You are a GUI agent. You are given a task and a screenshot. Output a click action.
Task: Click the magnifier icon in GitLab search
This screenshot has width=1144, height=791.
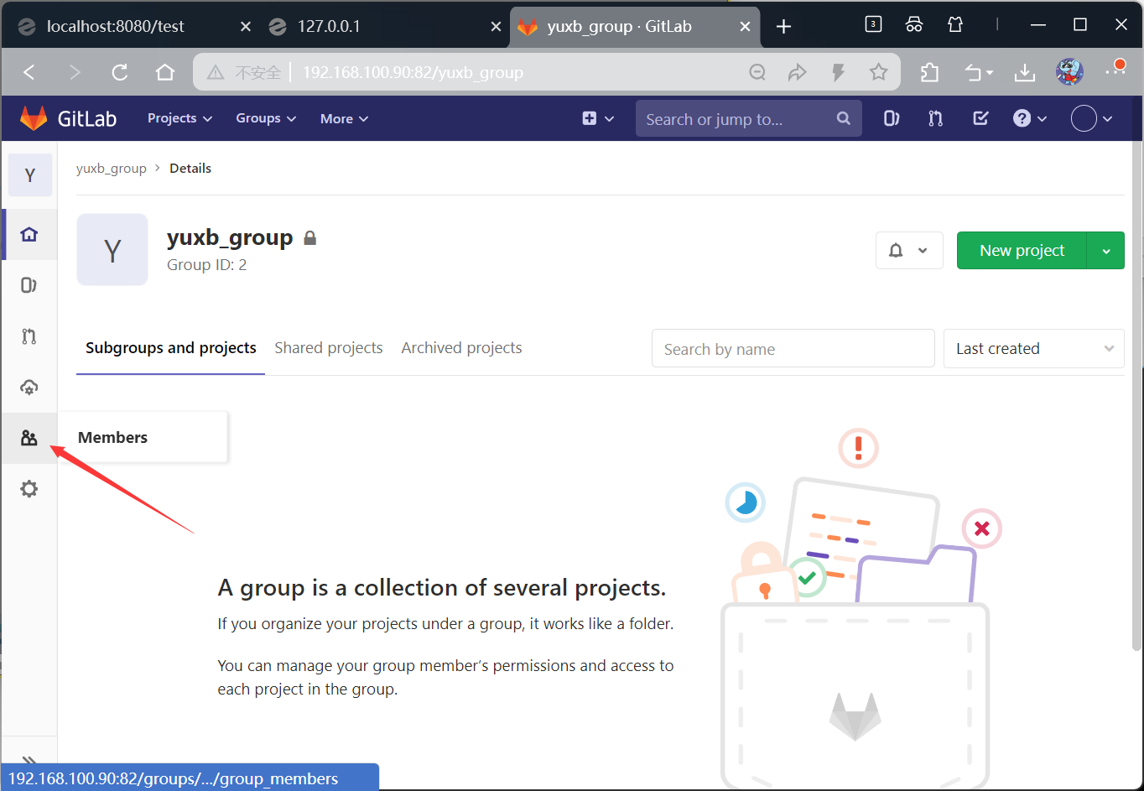[x=844, y=118]
